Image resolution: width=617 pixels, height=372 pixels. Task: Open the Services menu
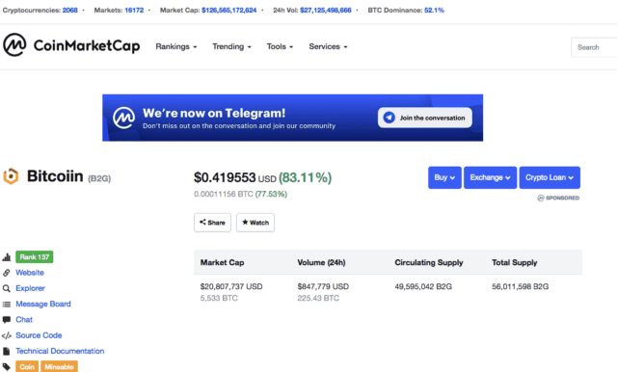point(328,47)
